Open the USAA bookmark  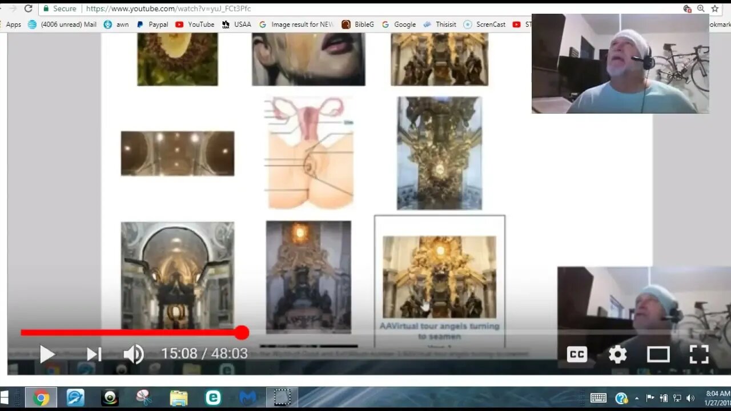pyautogui.click(x=236, y=25)
